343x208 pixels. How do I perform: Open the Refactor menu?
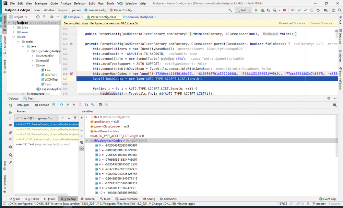coord(80,3)
